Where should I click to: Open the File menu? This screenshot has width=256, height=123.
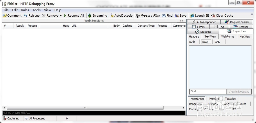[6, 10]
